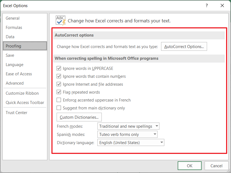Open Help via the question mark icon
Screen dimensions: 231x173
207,5
